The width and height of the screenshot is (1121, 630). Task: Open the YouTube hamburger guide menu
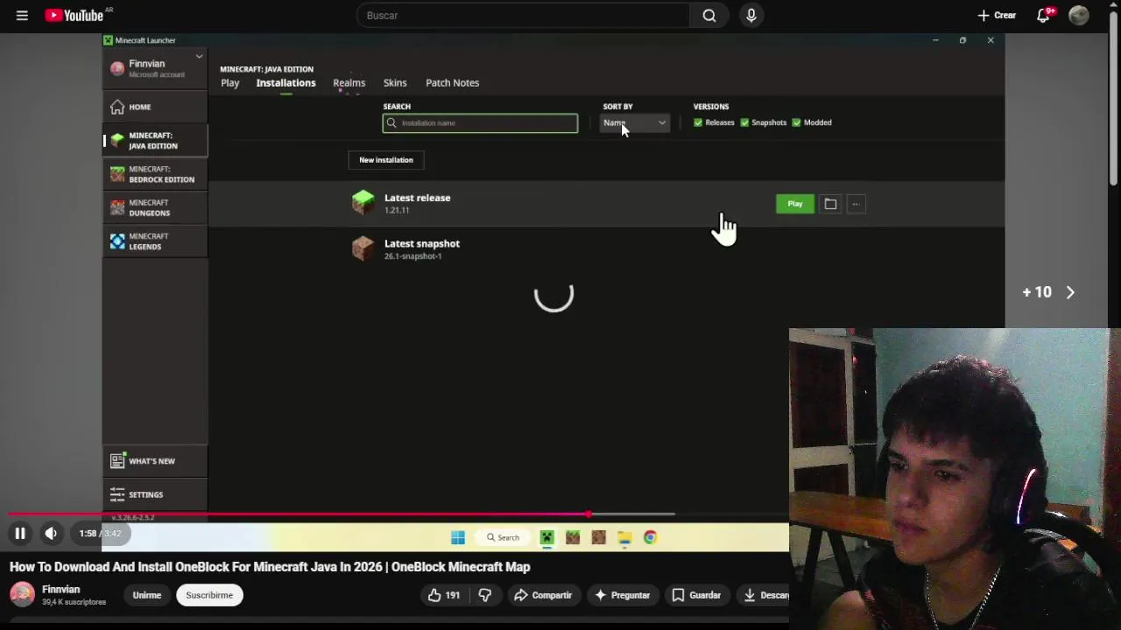pyautogui.click(x=22, y=15)
